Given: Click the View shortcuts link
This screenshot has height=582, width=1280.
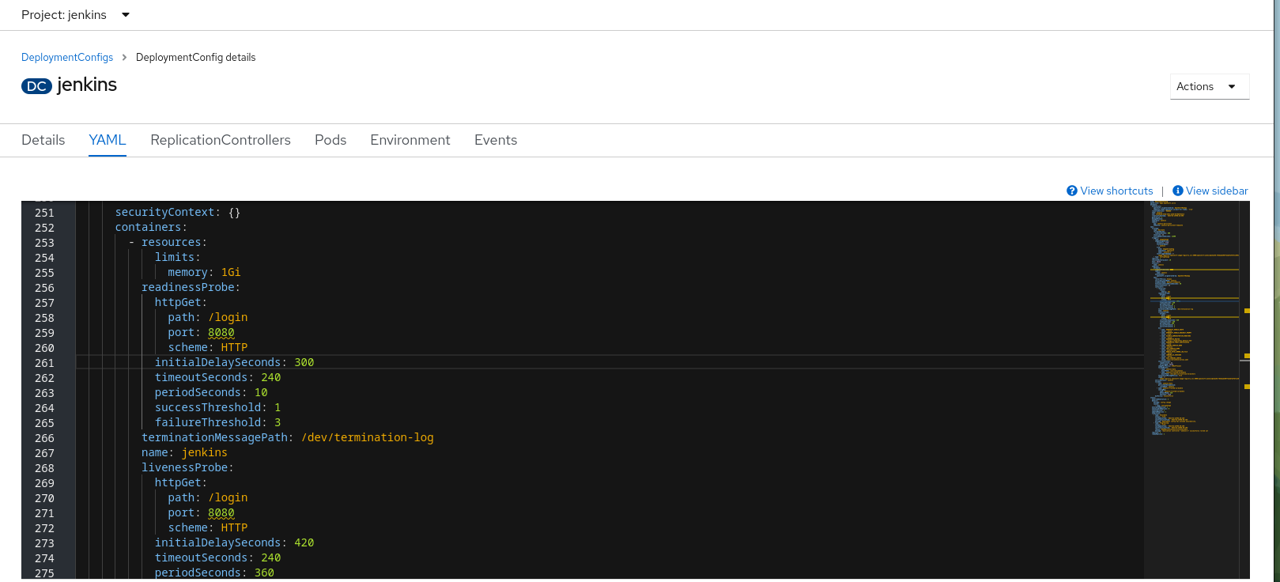Looking at the screenshot, I should tap(1116, 191).
